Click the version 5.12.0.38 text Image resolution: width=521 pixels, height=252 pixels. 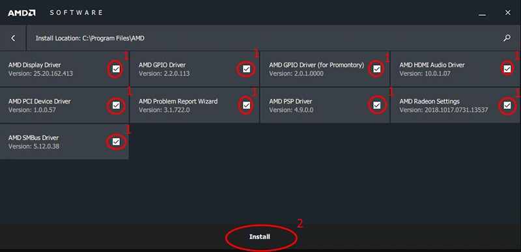tap(34, 147)
